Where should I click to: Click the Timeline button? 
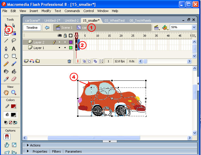click(32, 28)
